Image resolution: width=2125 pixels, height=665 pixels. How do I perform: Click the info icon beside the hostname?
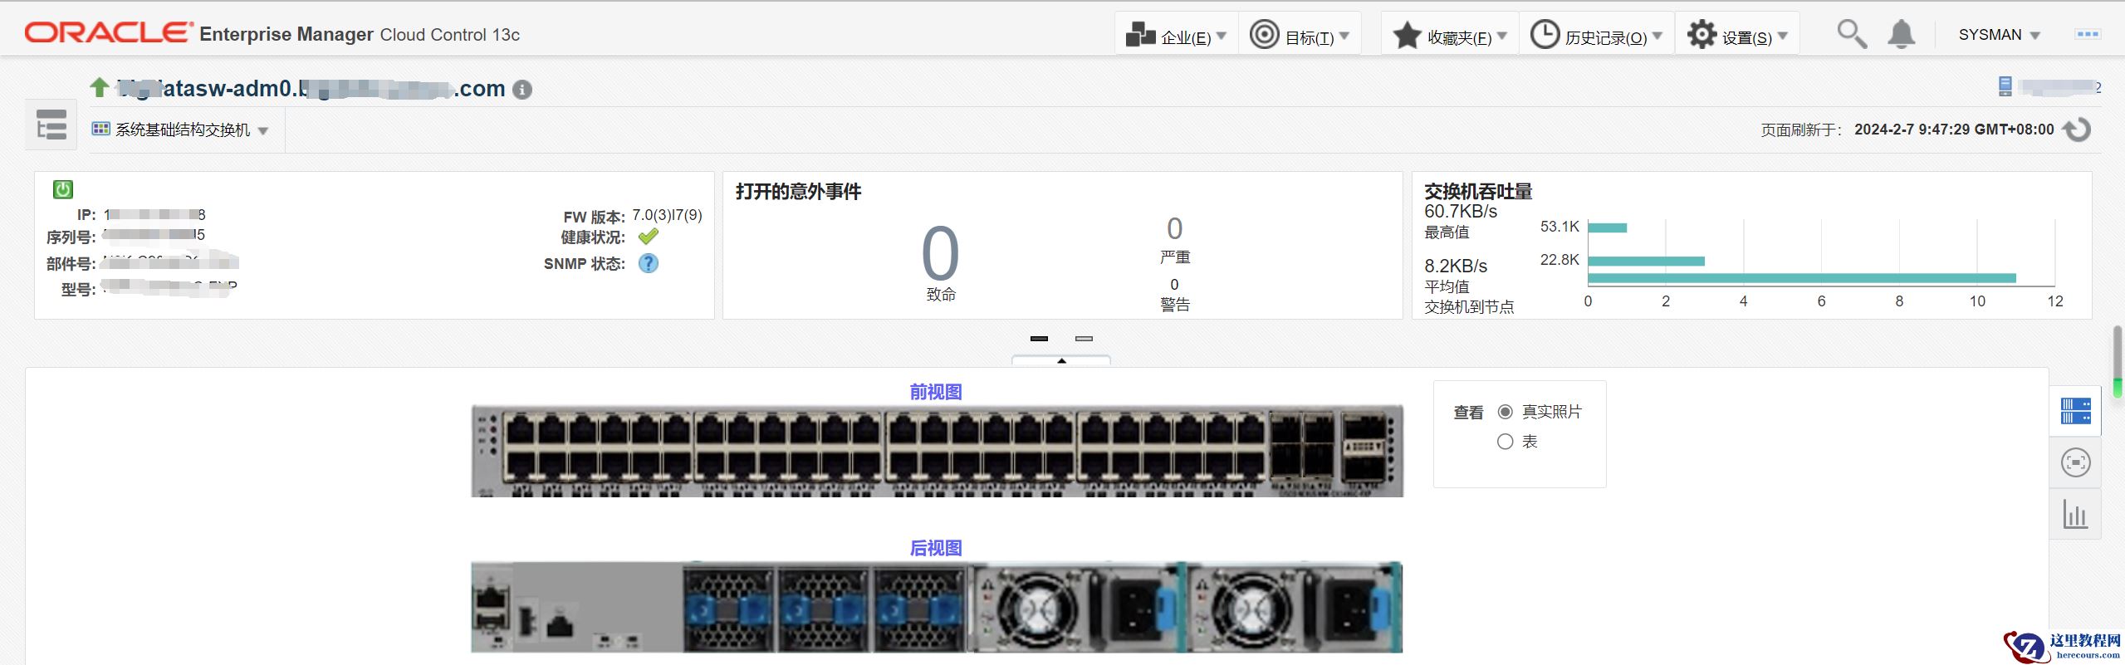pyautogui.click(x=521, y=90)
